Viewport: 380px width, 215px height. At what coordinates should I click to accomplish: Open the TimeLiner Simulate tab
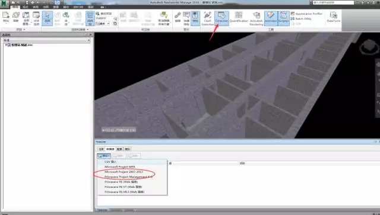pos(127,149)
